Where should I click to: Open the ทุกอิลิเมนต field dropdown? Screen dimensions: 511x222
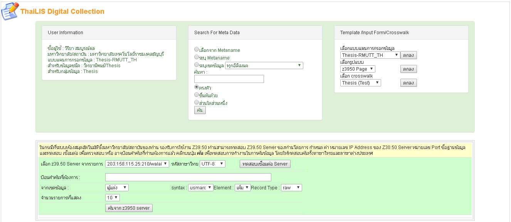point(264,65)
